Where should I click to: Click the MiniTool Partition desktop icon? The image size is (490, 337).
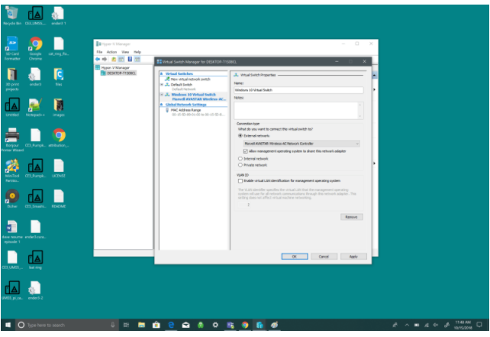(12, 170)
